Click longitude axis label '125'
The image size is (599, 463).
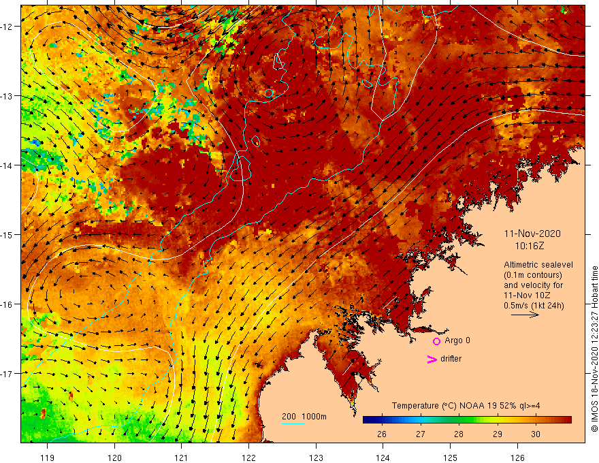coord(451,458)
